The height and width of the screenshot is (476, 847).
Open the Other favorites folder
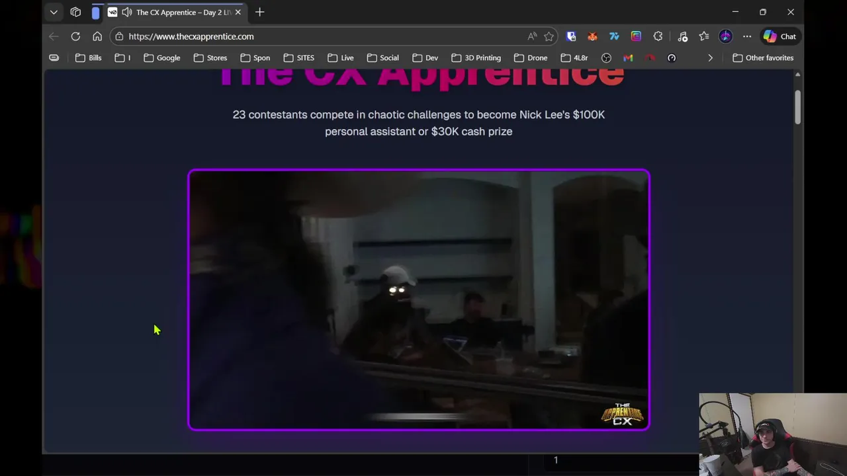[763, 58]
